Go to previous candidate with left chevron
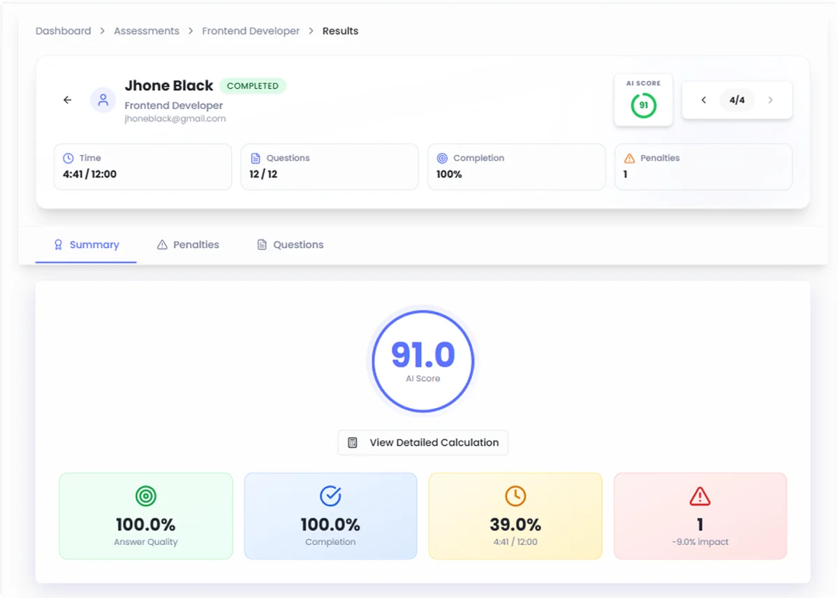This screenshot has height=598, width=838. coord(704,100)
